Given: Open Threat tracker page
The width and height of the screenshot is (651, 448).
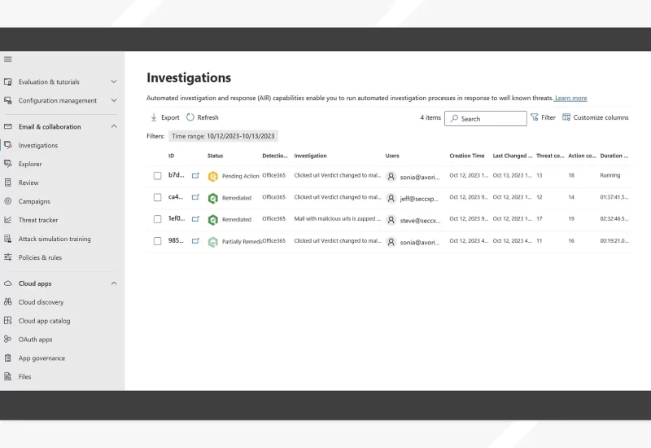Looking at the screenshot, I should coord(38,220).
